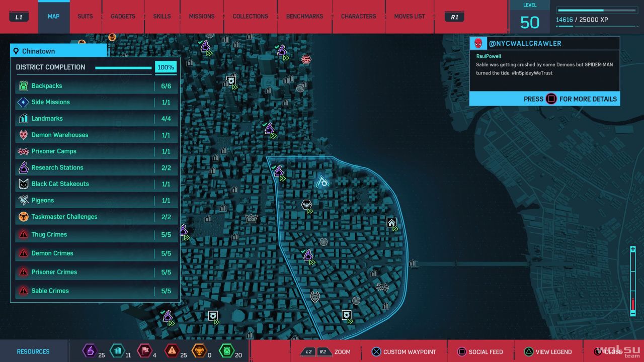644x362 pixels.
Task: Click the base token flag resource icon
Action: click(144, 350)
